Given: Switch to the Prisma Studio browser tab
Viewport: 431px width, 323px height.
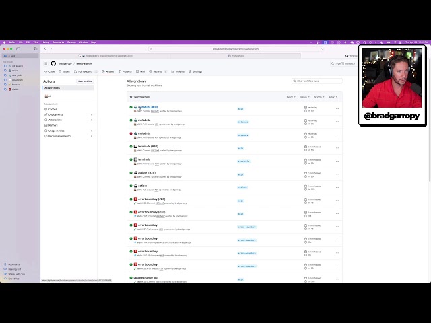Looking at the screenshot, I should click(236, 56).
